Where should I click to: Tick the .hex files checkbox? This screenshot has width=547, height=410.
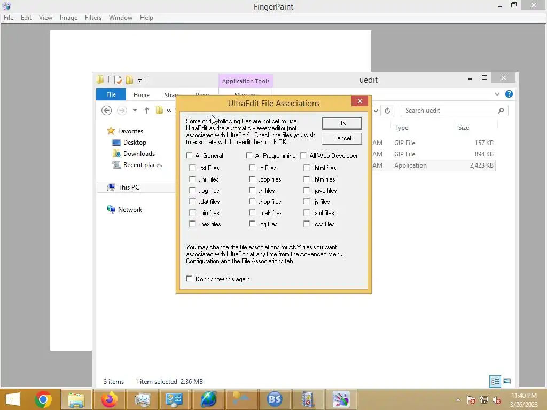coord(192,224)
